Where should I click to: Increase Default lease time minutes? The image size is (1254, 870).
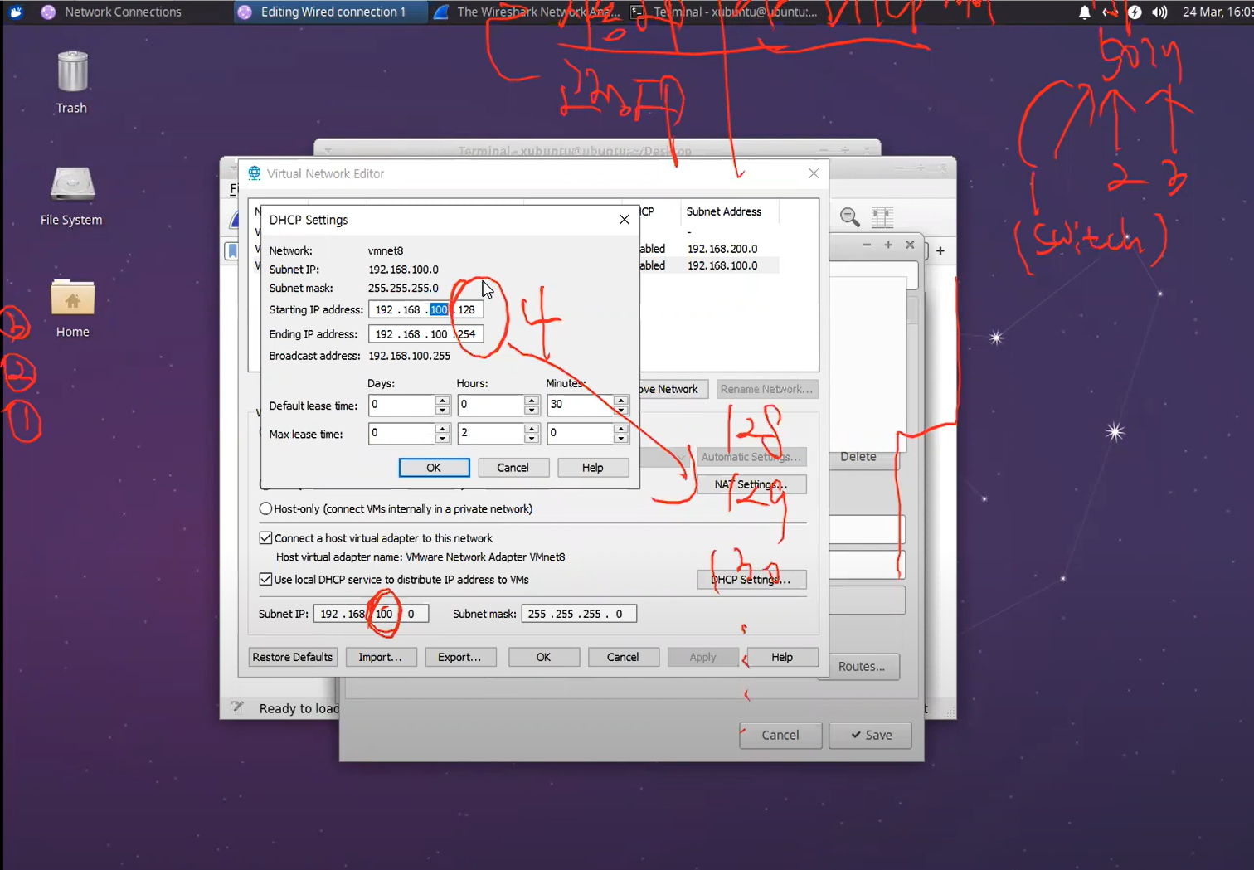[x=621, y=400]
